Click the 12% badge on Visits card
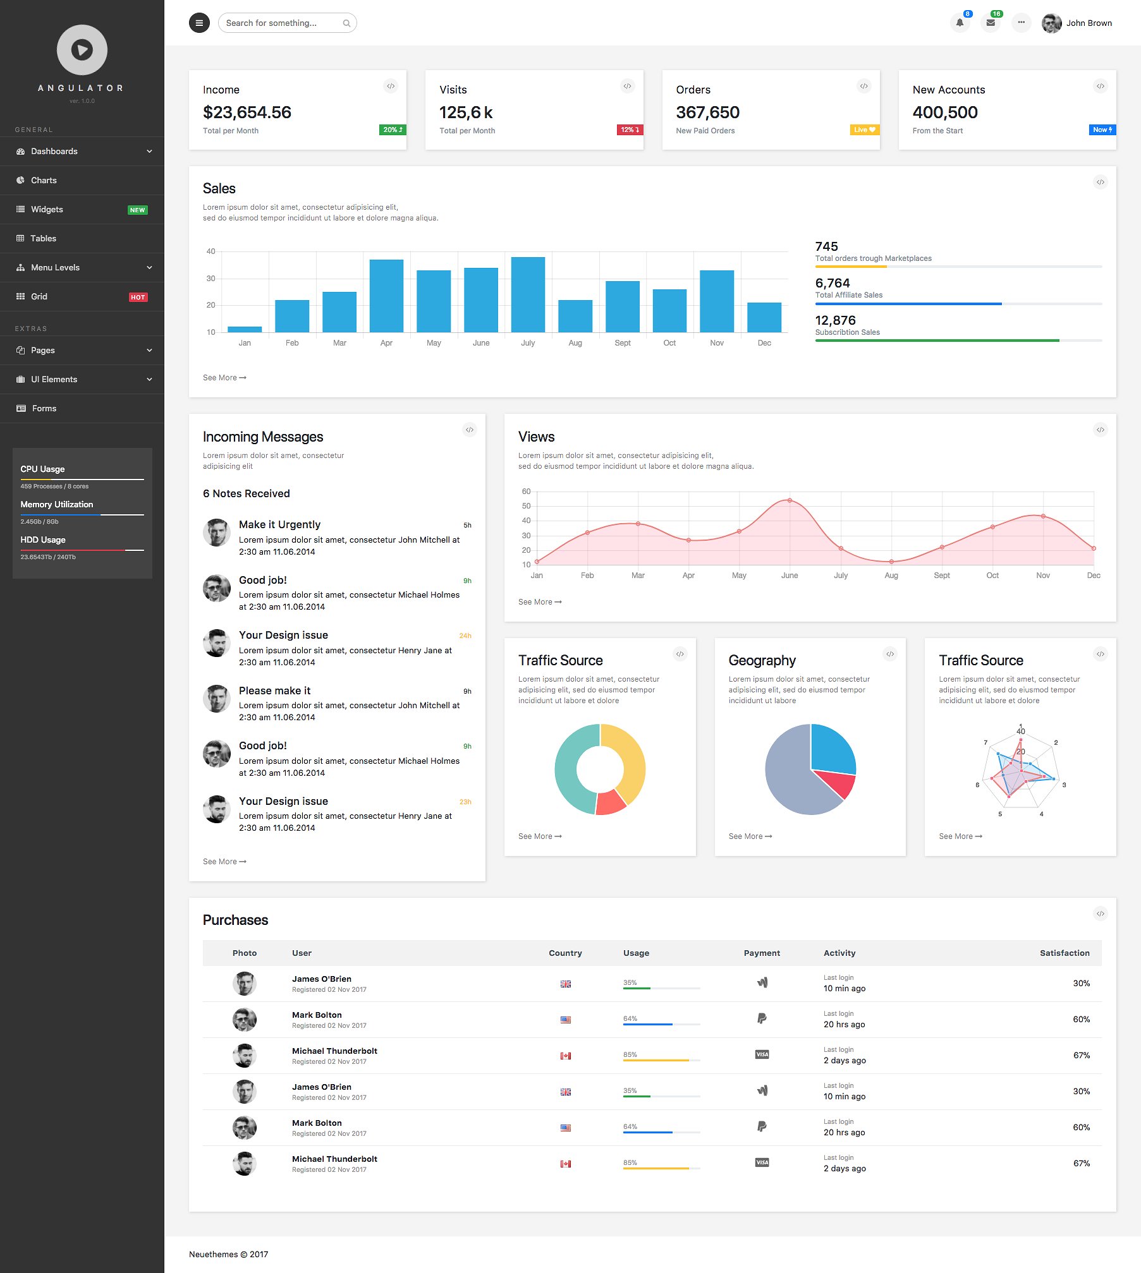Viewport: 1141px width, 1273px height. [x=630, y=130]
